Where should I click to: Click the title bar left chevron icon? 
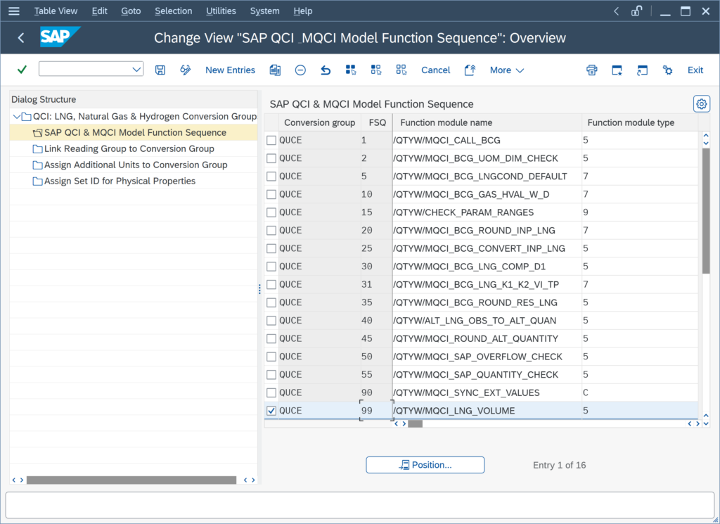pos(616,11)
